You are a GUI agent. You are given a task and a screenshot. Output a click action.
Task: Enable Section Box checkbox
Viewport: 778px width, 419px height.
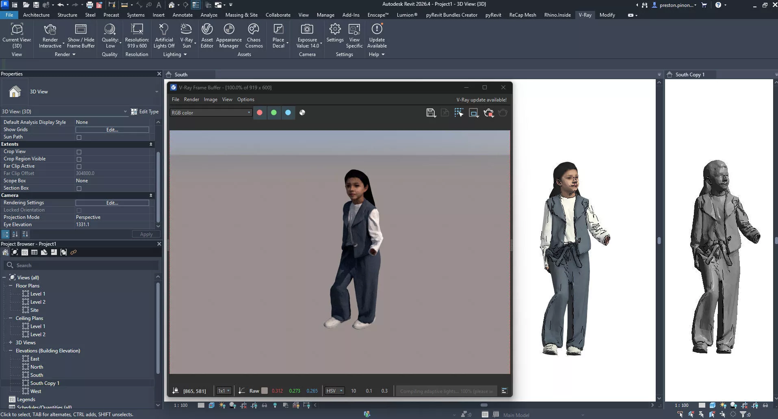point(79,188)
